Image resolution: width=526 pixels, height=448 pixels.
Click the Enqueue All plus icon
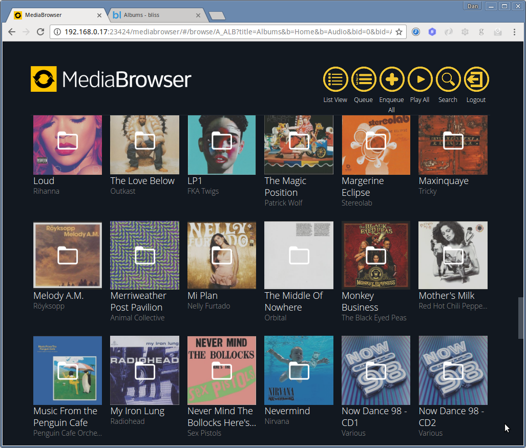(x=392, y=79)
